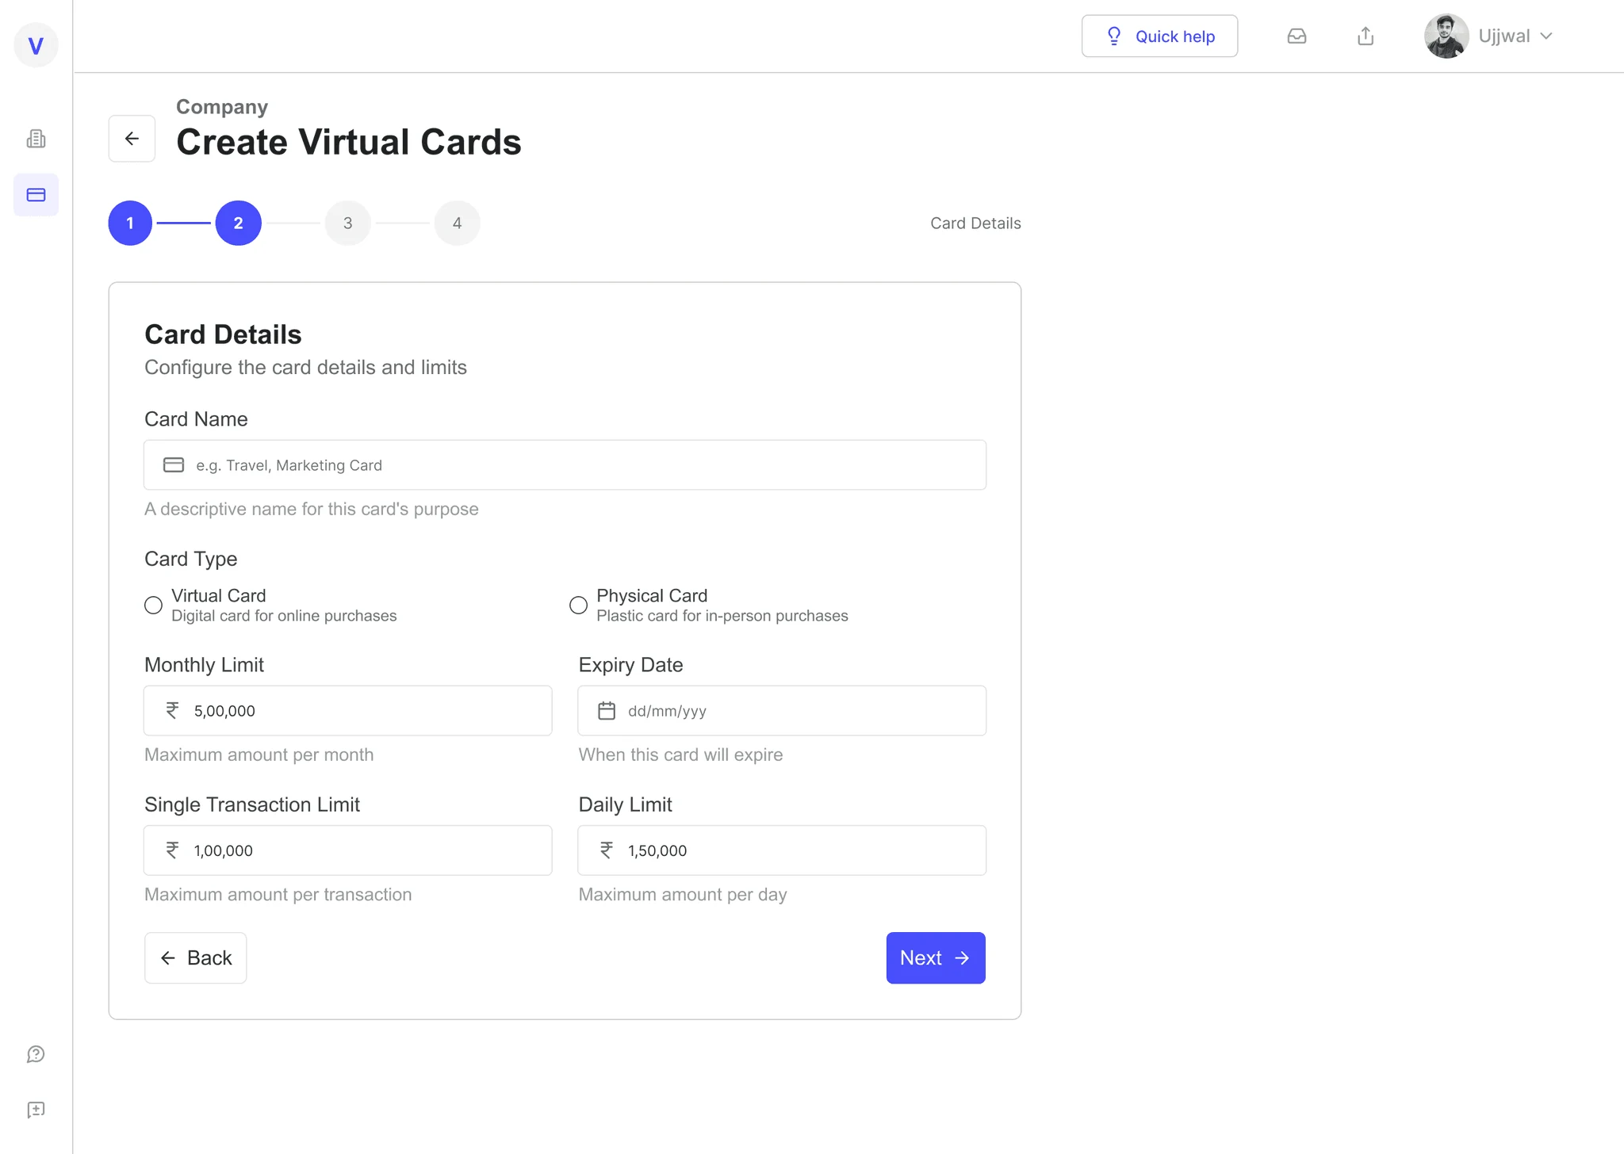
Task: Select the cards icon in sidebar
Action: point(36,195)
